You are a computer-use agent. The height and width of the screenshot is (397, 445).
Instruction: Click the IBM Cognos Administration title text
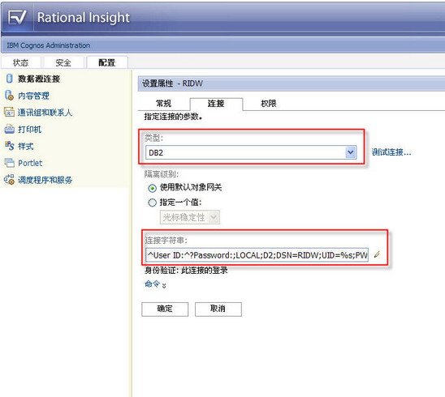click(49, 45)
